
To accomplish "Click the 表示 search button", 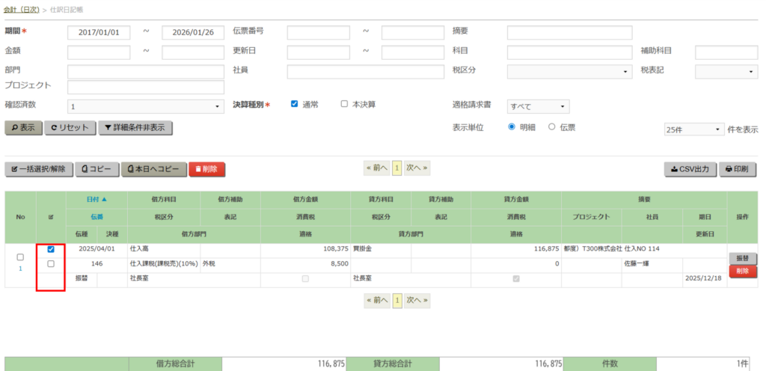I will [23, 128].
